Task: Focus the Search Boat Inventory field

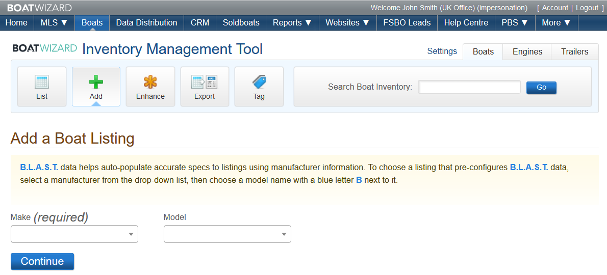Action: (469, 87)
